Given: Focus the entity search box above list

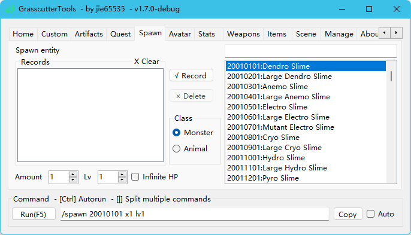Looking at the screenshot, I should point(310,51).
